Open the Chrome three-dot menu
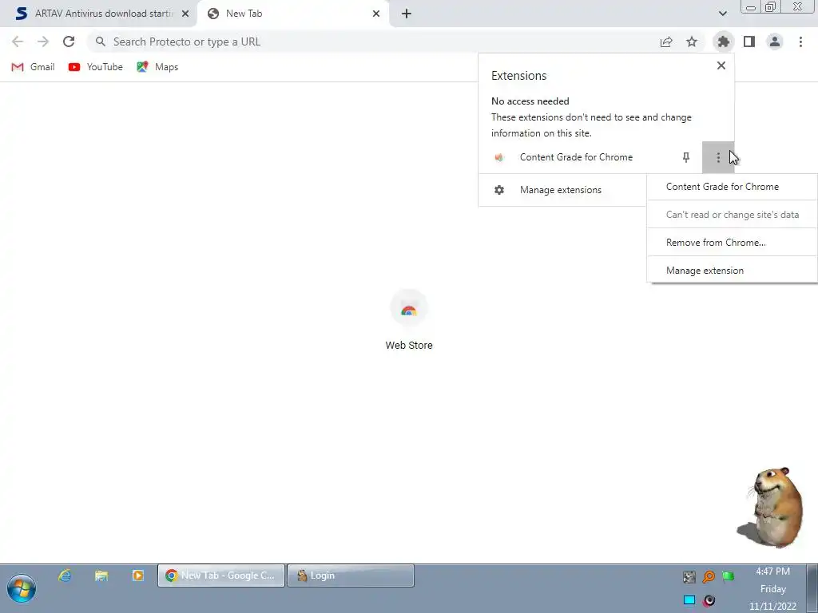Viewport: 818px width, 613px height. tap(800, 42)
